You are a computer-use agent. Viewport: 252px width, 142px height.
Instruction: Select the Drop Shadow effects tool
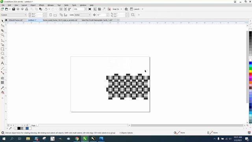point(2,78)
